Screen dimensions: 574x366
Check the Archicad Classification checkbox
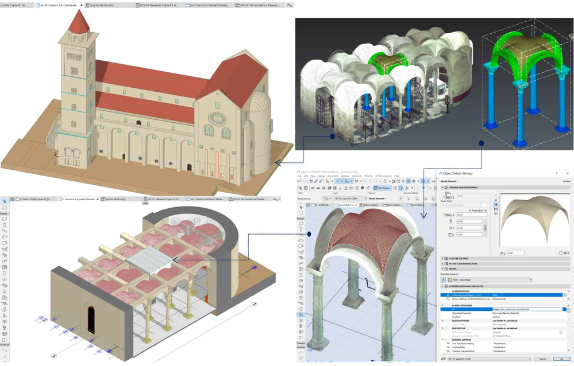point(448,295)
